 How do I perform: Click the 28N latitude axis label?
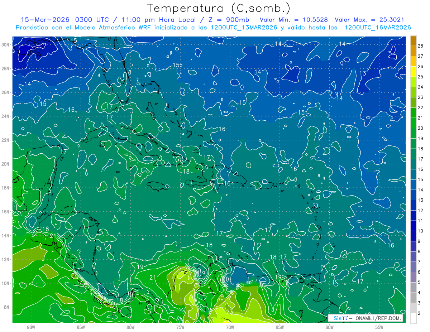pyautogui.click(x=6, y=68)
